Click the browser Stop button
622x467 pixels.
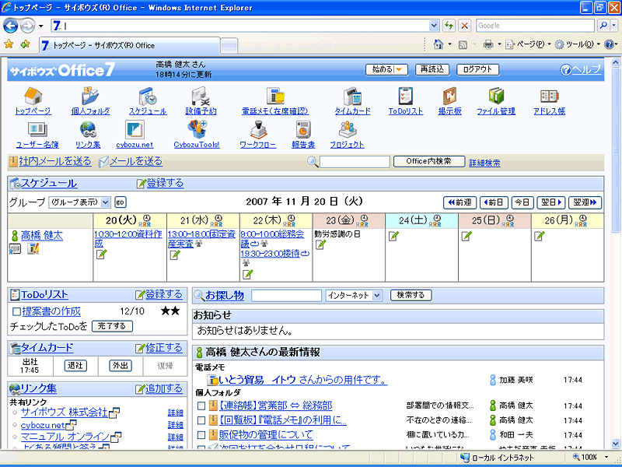[x=464, y=26]
